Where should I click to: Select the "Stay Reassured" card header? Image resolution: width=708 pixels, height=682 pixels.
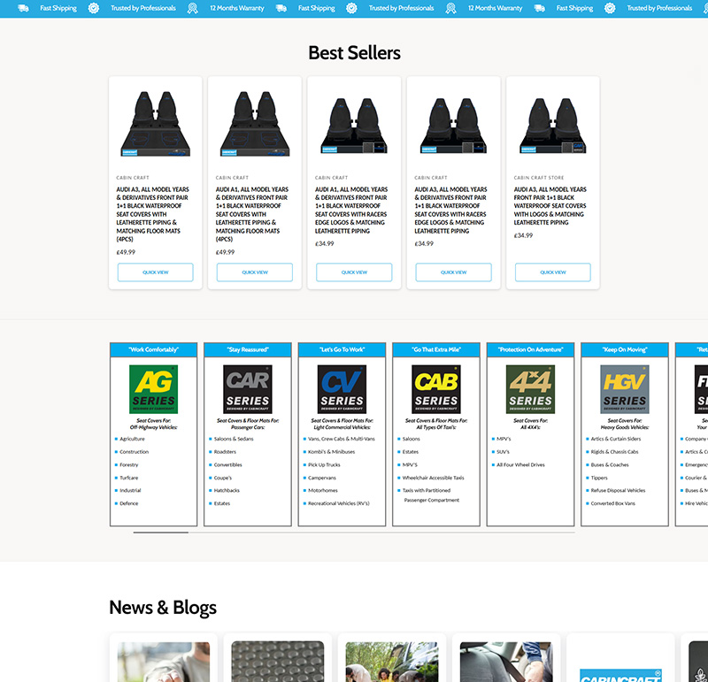point(248,349)
